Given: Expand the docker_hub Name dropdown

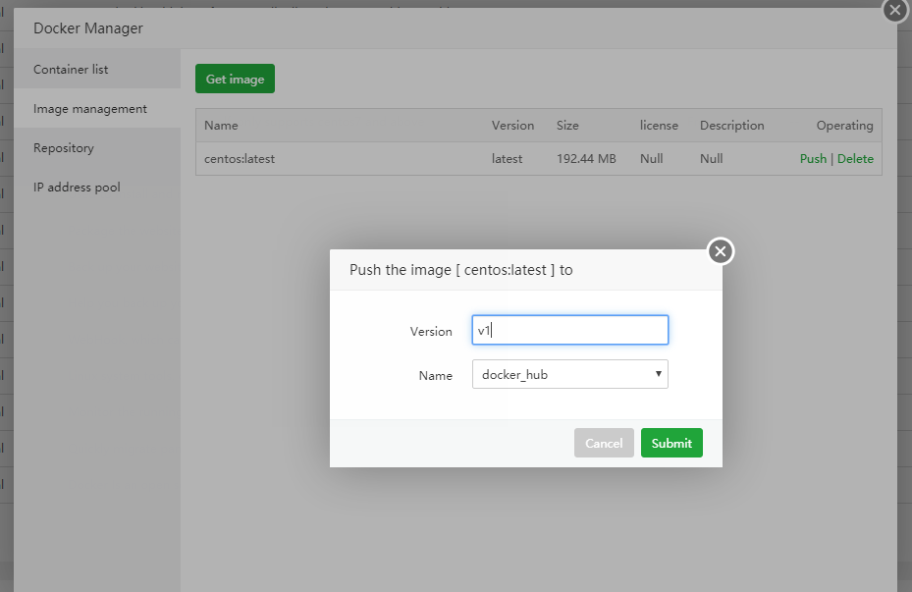Looking at the screenshot, I should point(569,374).
